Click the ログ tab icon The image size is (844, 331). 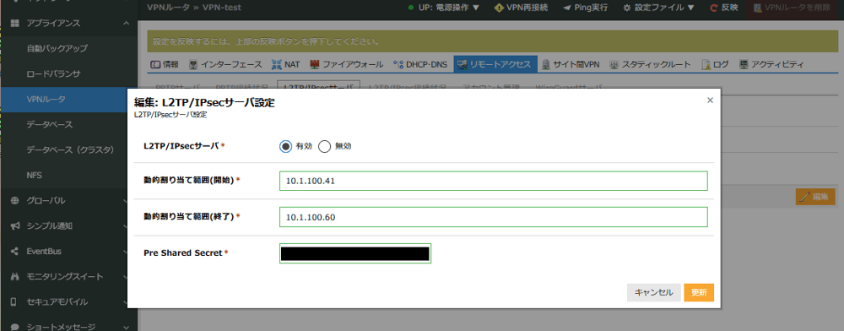706,64
